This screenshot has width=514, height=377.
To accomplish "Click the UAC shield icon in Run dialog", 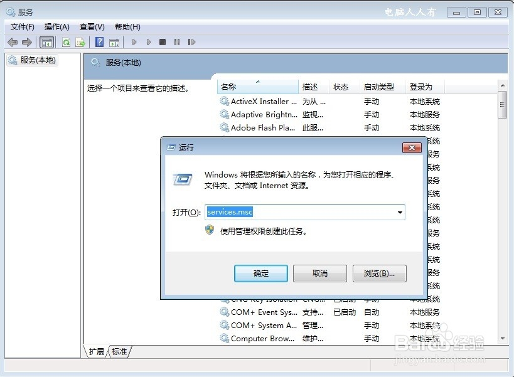I will pos(210,230).
